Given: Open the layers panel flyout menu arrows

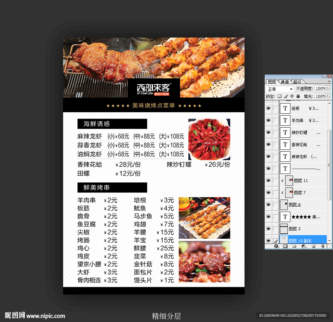Looking at the screenshot, I should [x=329, y=81].
